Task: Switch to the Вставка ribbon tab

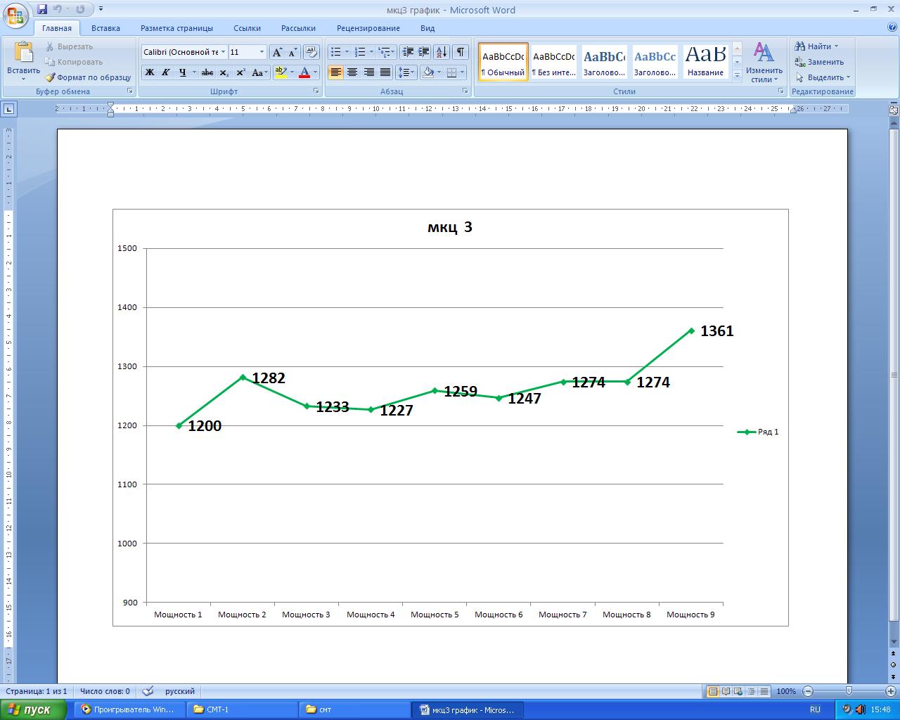Action: [105, 28]
